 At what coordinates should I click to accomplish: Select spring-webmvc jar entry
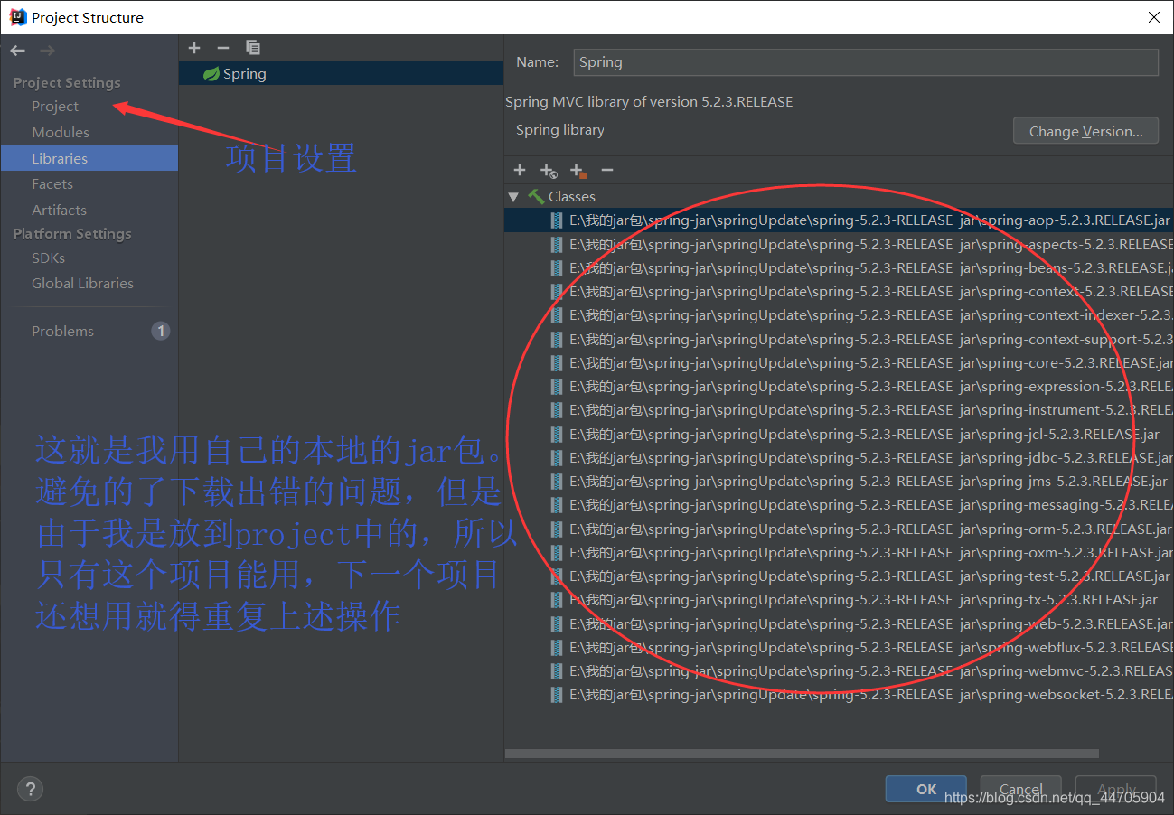[839, 670]
